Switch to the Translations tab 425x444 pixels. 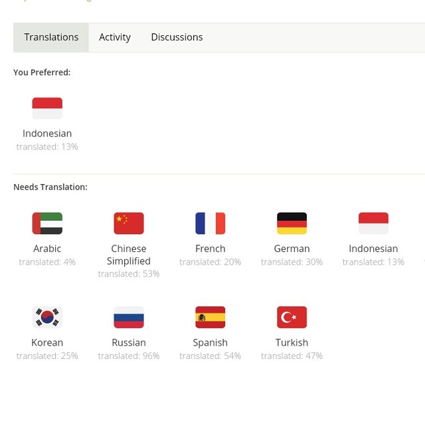[51, 37]
